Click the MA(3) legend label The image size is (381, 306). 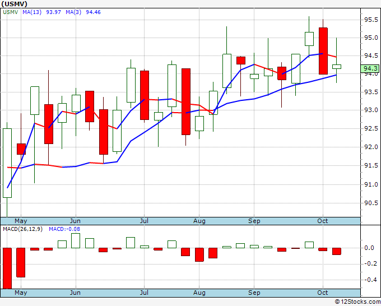coord(73,12)
